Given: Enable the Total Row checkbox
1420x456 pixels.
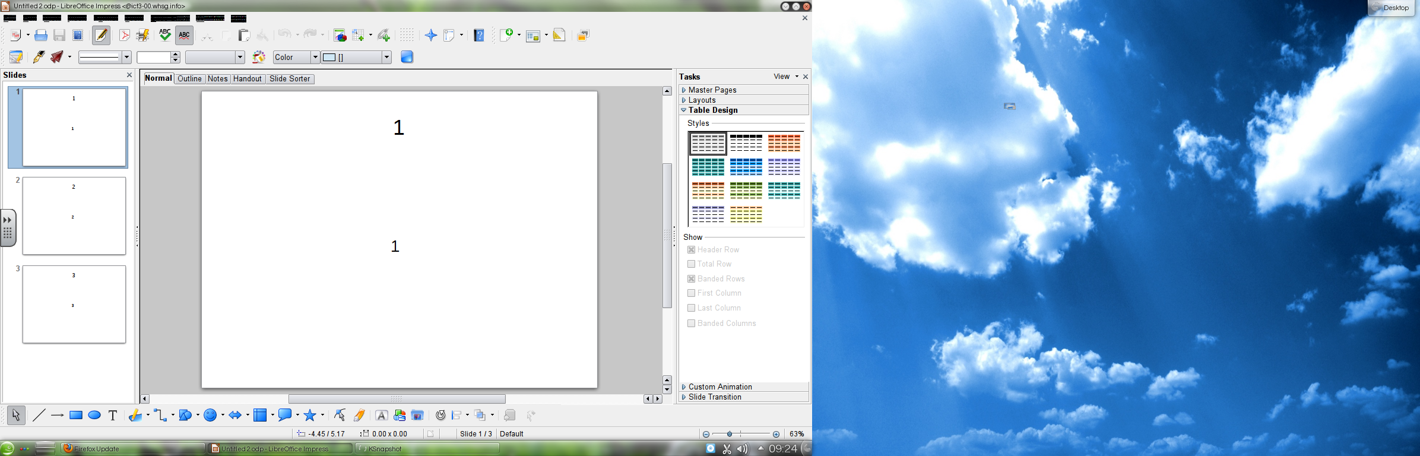Looking at the screenshot, I should [691, 264].
